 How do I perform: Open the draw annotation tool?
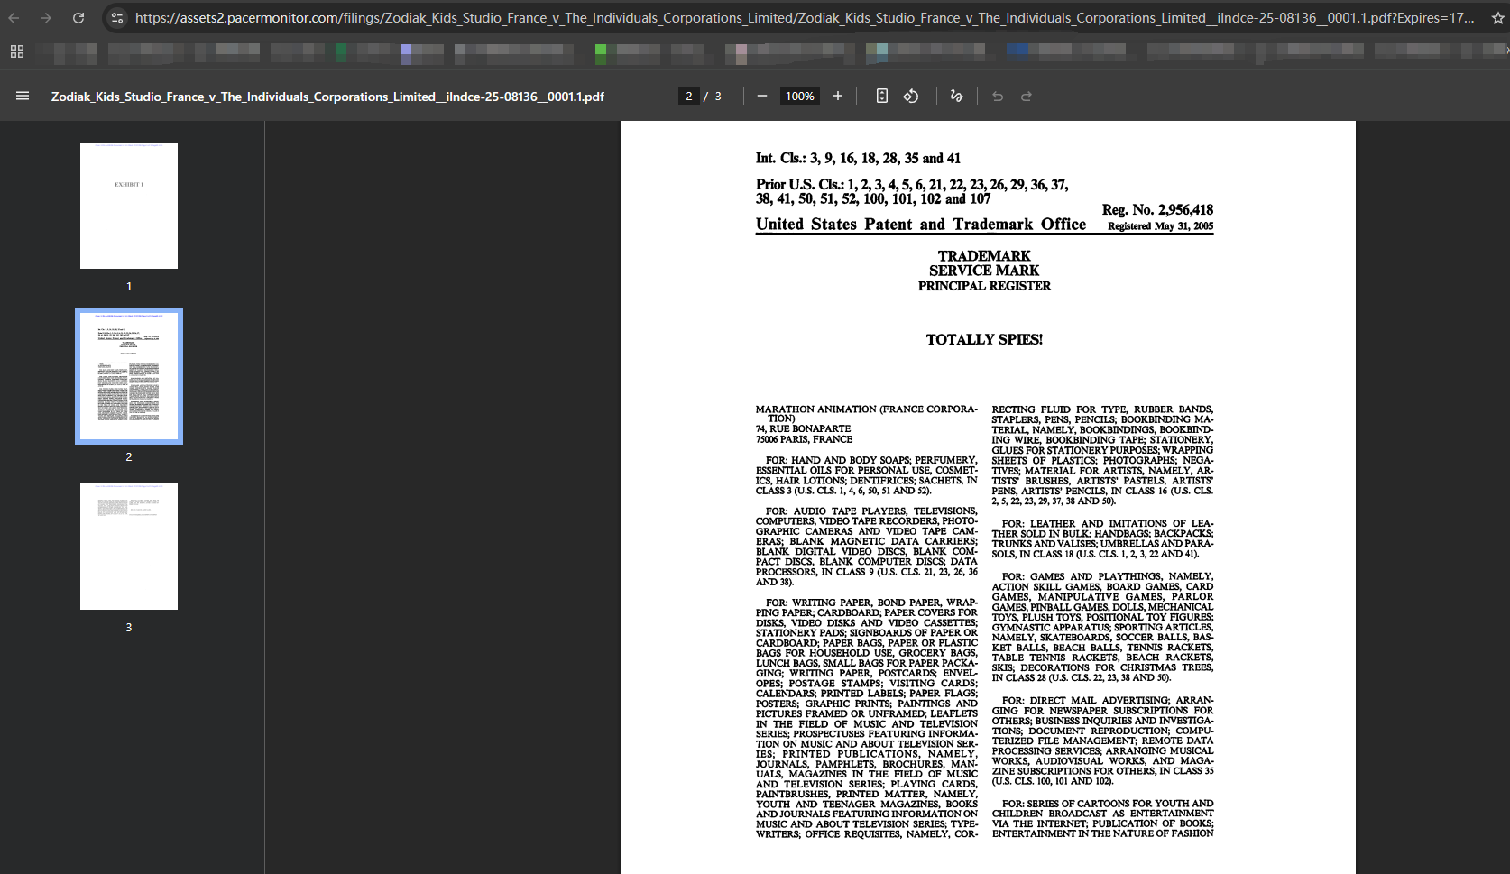tap(957, 96)
